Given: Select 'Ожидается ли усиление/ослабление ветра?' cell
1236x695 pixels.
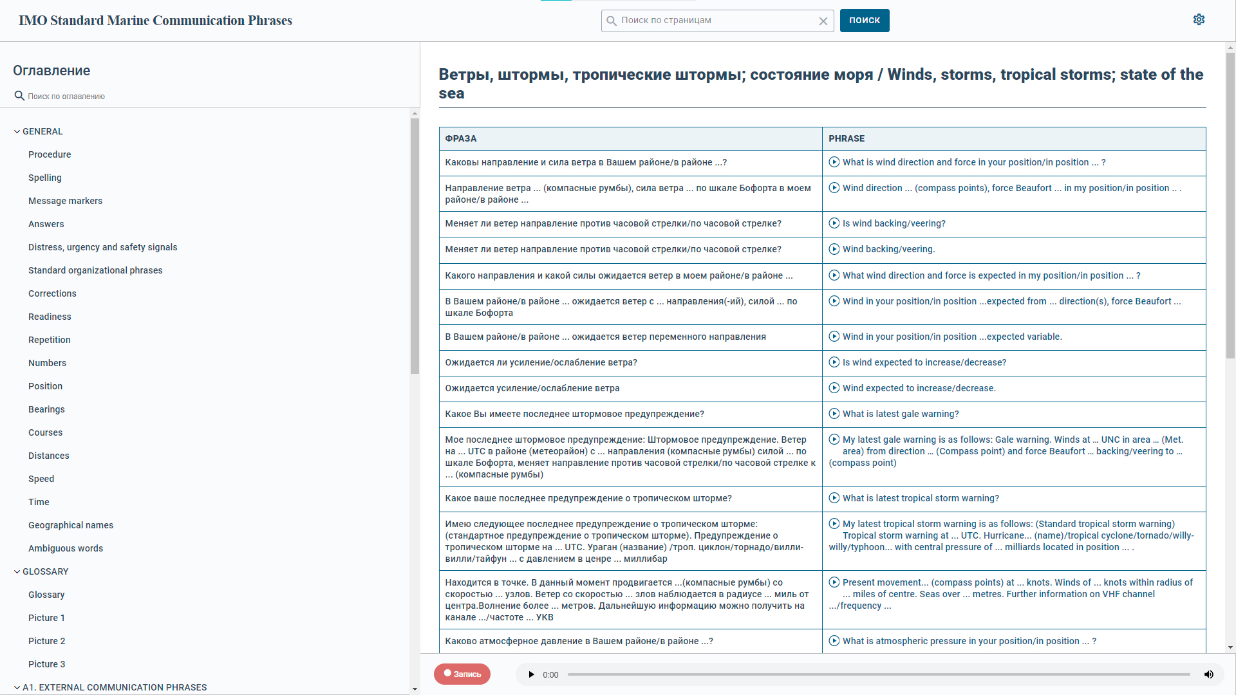Looking at the screenshot, I should pyautogui.click(x=630, y=363).
